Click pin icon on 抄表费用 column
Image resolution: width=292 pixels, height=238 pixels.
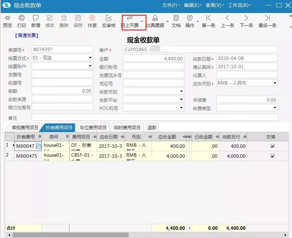pos(40,137)
